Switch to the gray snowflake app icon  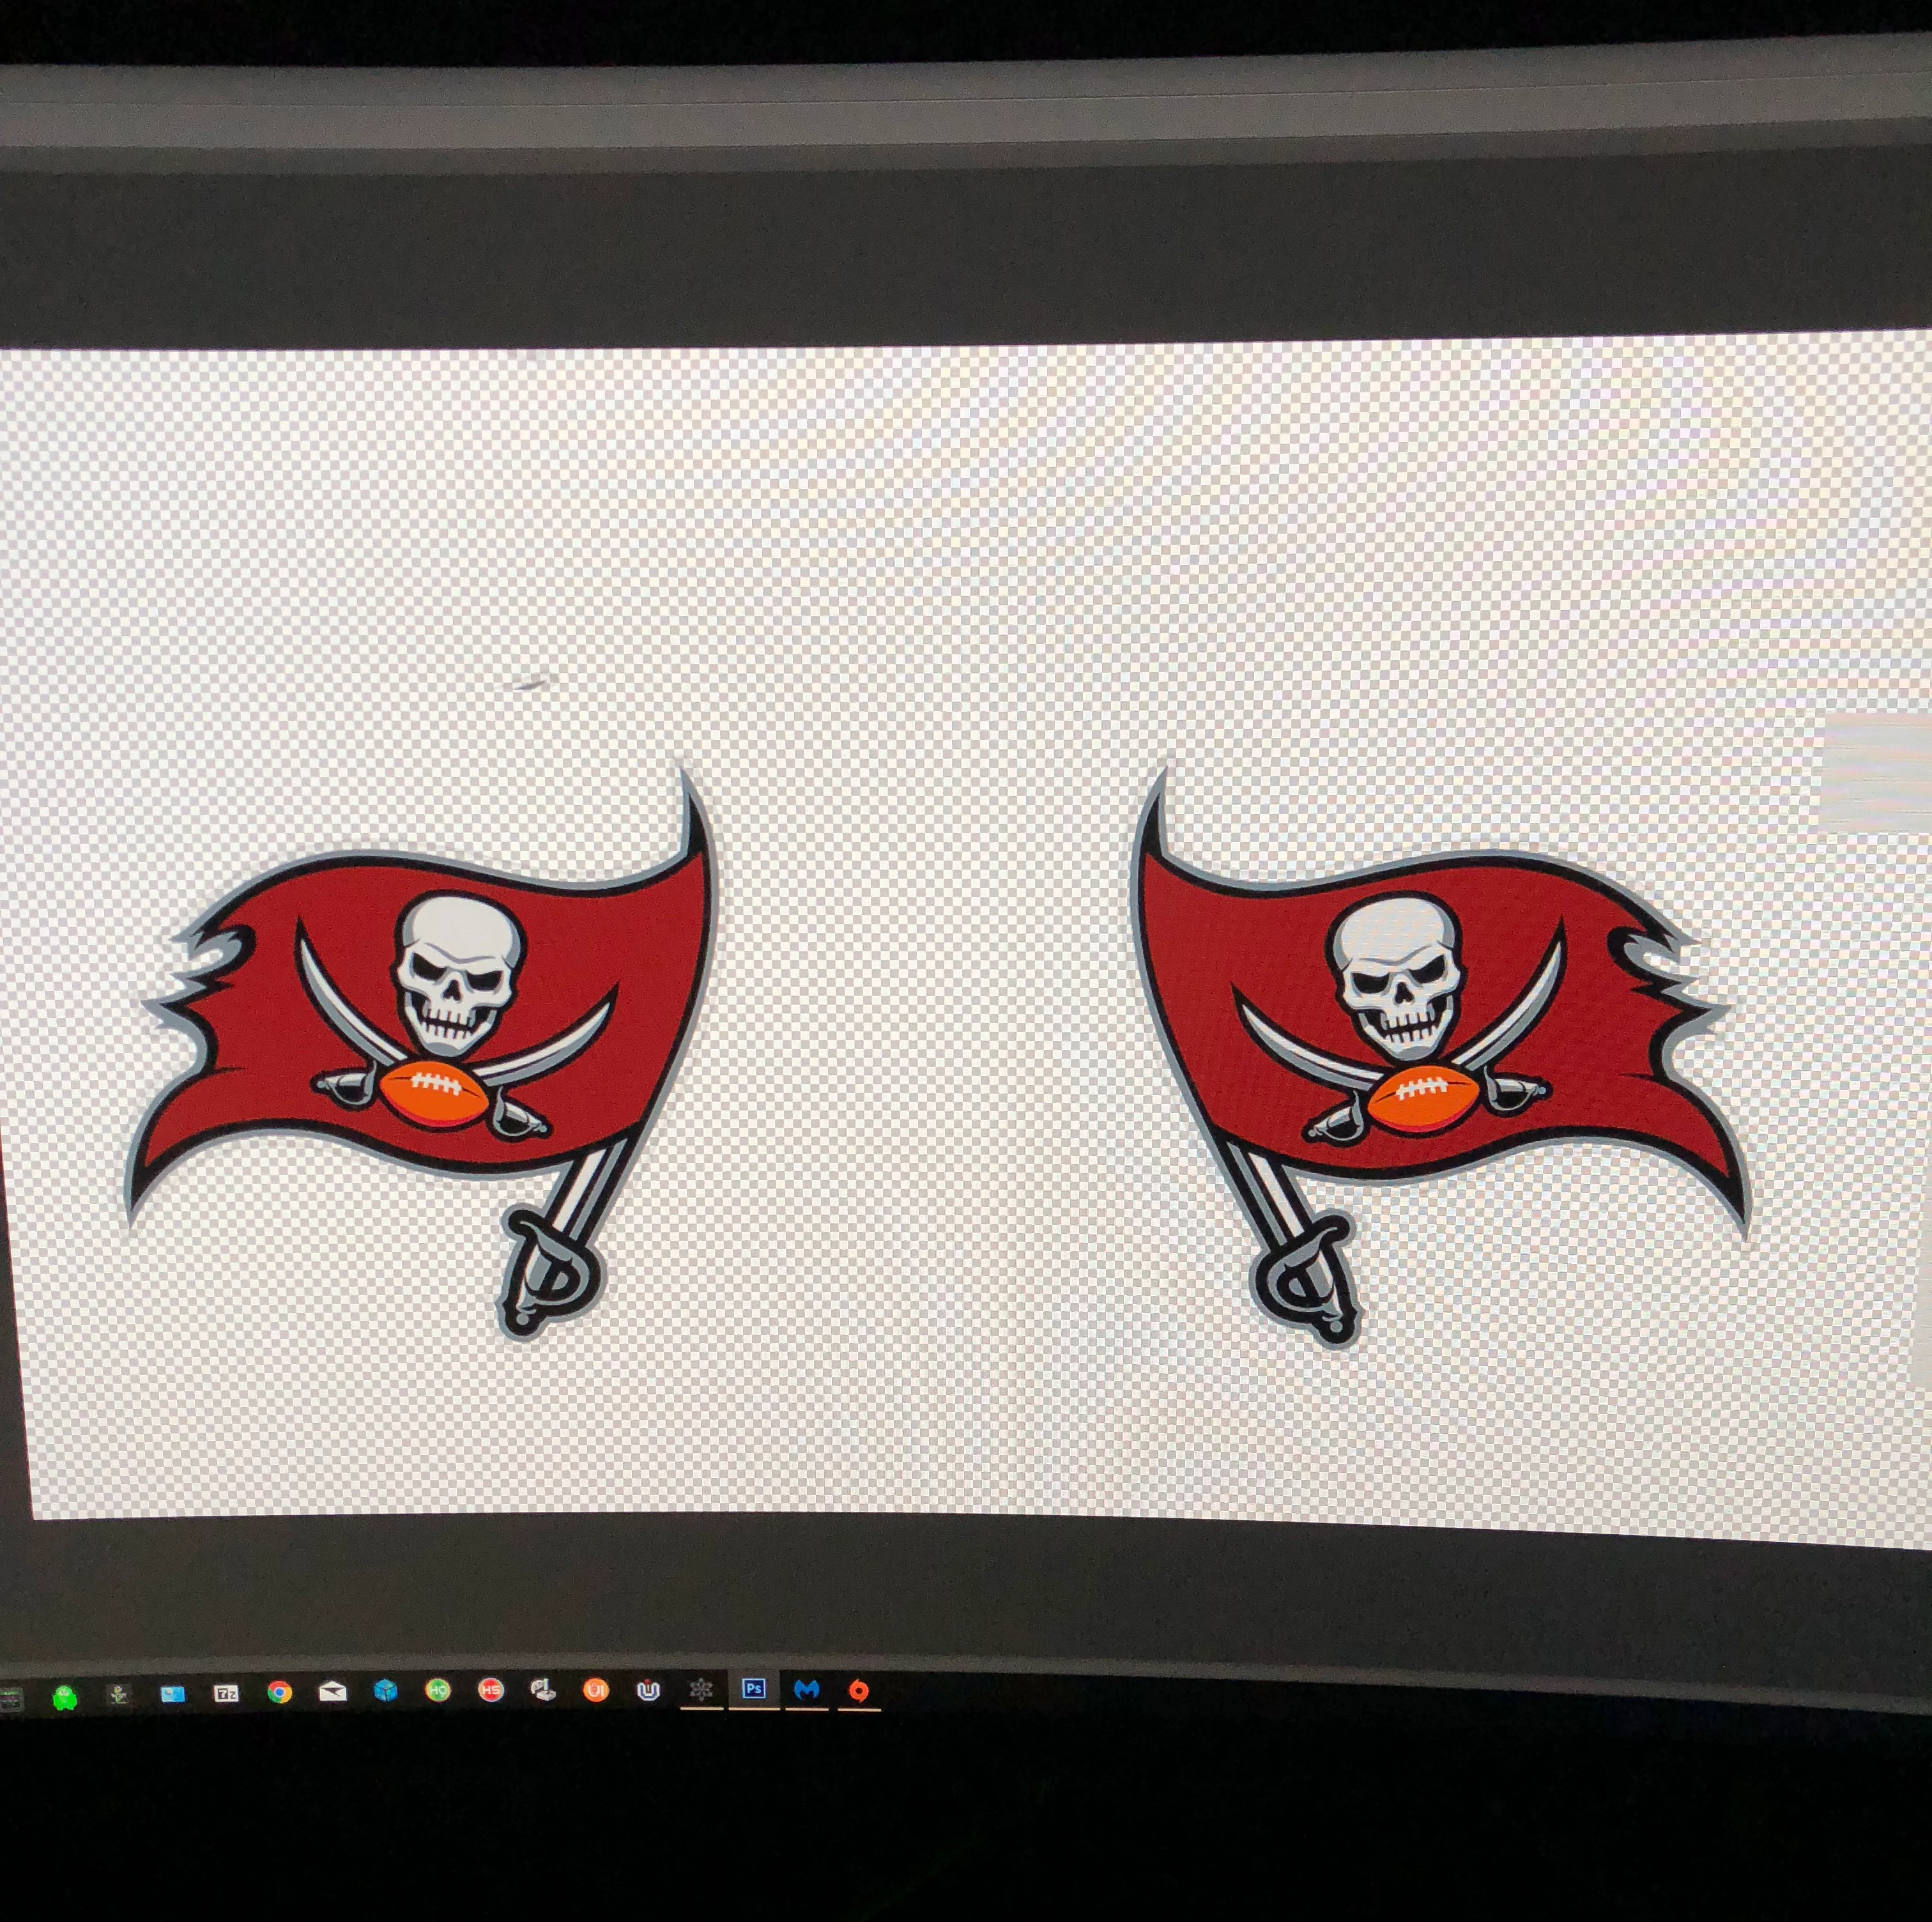pos(701,1689)
